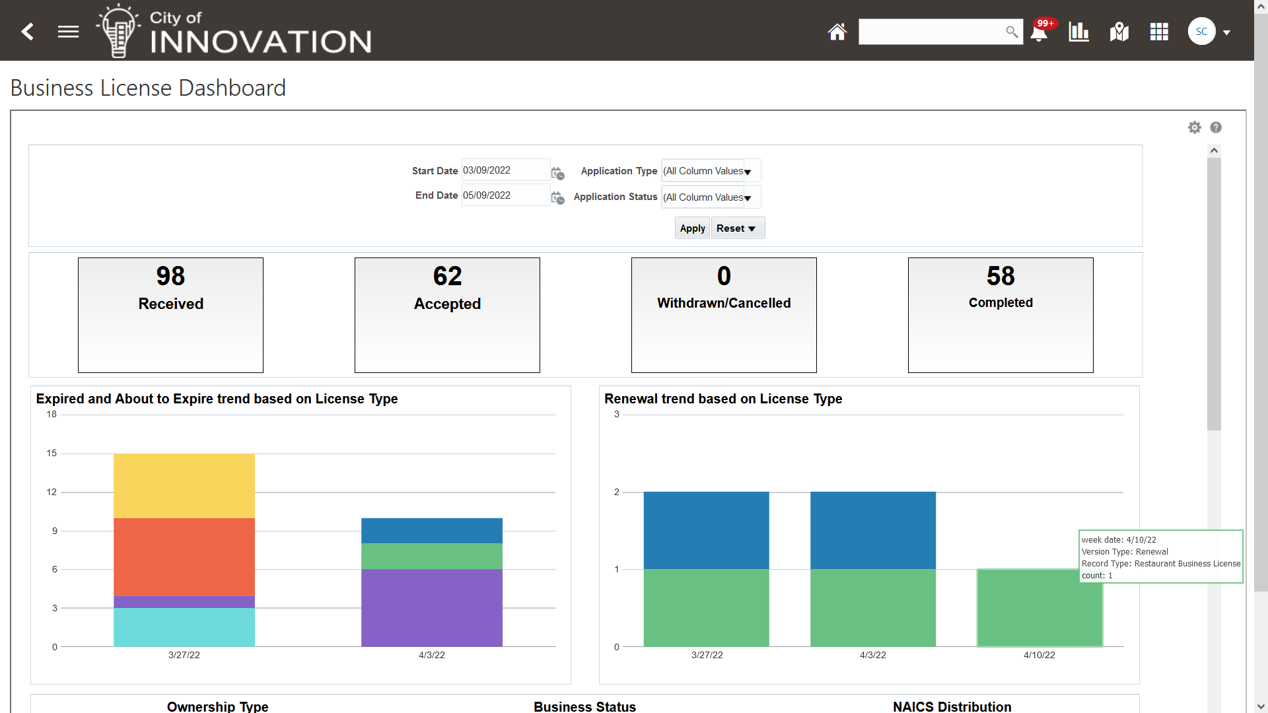Click the yellow bar segment for 3/27/22
The width and height of the screenshot is (1268, 713).
pyautogui.click(x=184, y=485)
